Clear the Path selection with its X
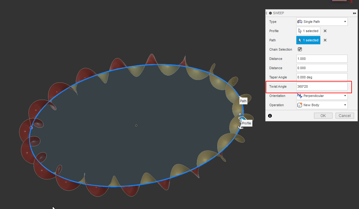The image size is (359, 209). coord(325,40)
